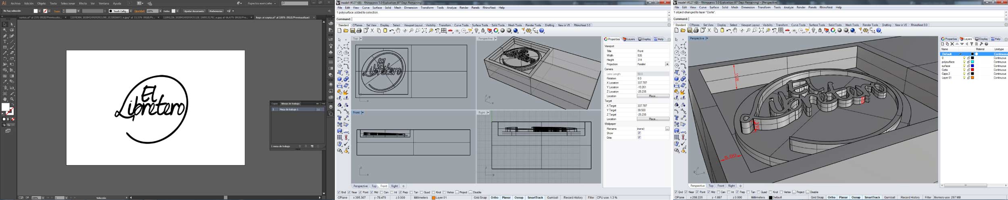Toggle visibility bulb of Corte layer

tap(964, 69)
